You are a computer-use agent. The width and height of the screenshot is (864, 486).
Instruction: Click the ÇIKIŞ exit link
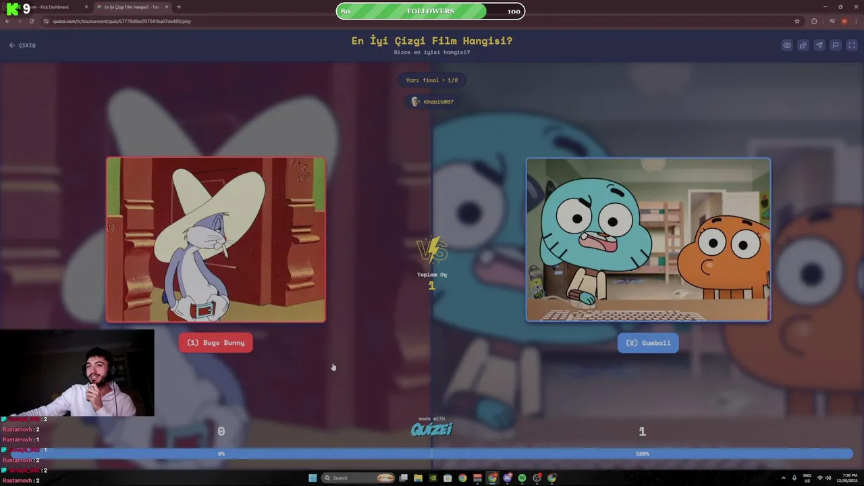pos(22,45)
